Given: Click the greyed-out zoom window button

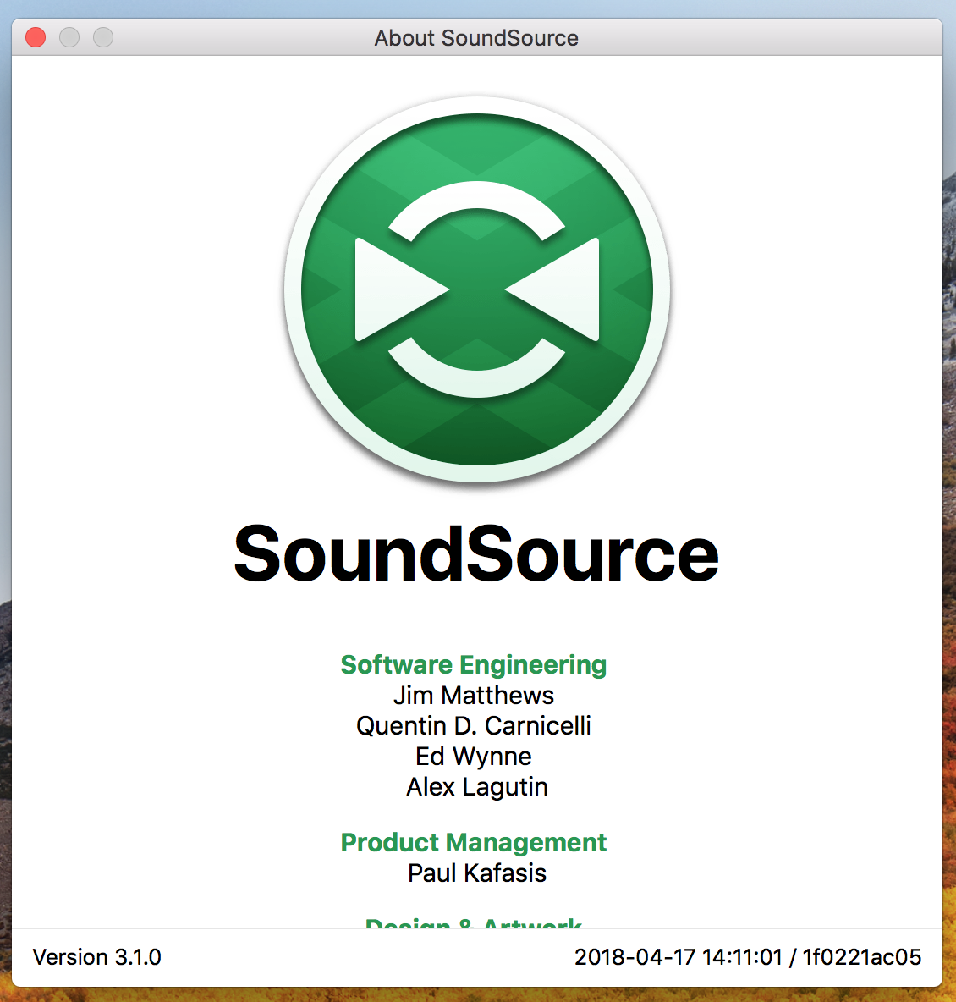Looking at the screenshot, I should (103, 38).
